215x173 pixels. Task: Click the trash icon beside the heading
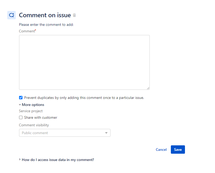point(74,15)
